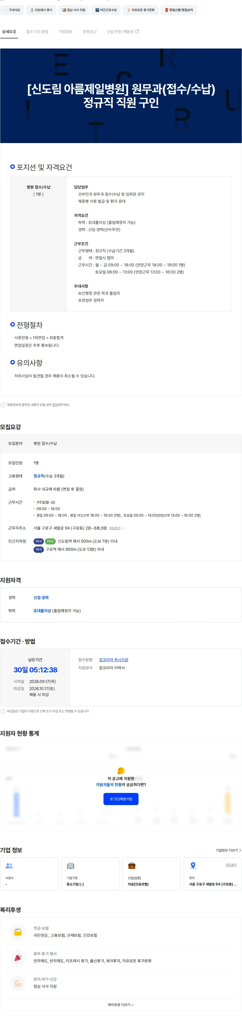
Task: Click the chevron beside 기업정보 더보기
Action: point(240,850)
